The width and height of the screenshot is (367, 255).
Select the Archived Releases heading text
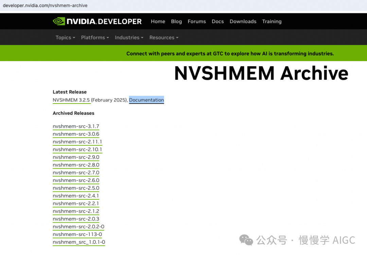pyautogui.click(x=73, y=113)
